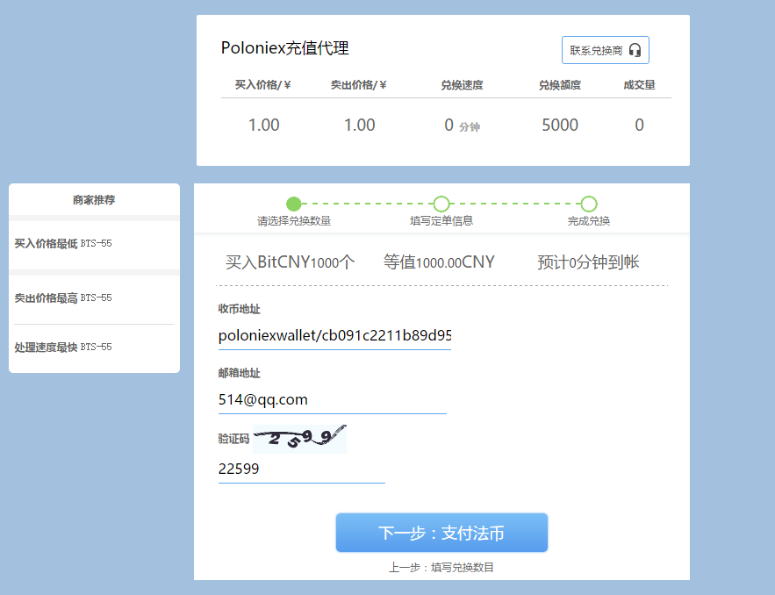Image resolution: width=775 pixels, height=595 pixels.
Task: Refresh the captcha image
Action: click(299, 438)
